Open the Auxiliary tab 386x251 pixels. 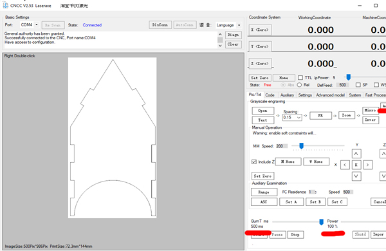(x=287, y=95)
